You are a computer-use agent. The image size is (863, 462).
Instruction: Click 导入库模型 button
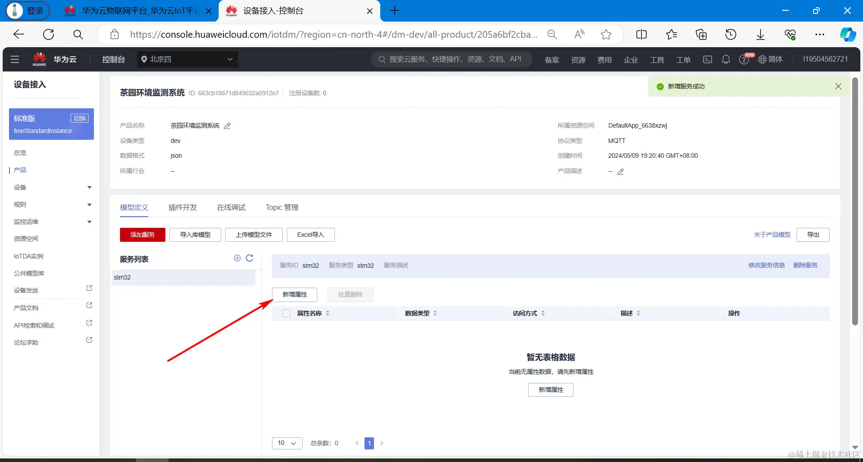click(x=195, y=235)
